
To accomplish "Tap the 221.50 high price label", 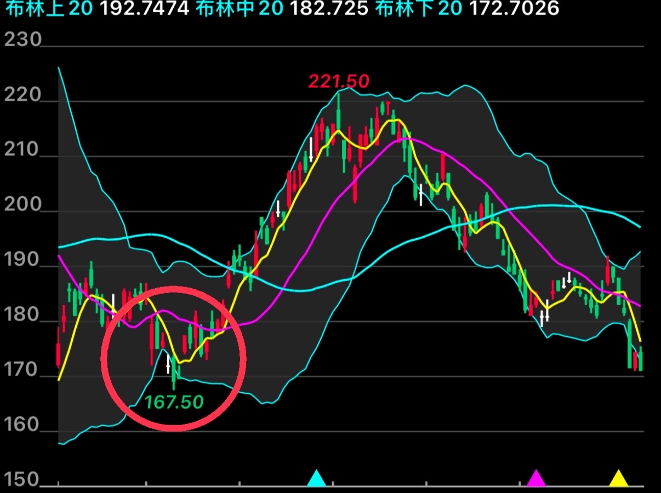I will click(339, 82).
